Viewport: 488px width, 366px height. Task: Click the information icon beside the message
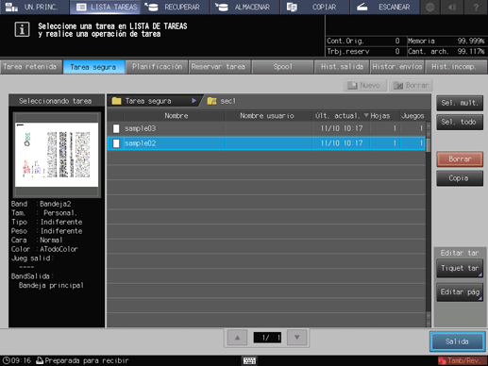22,30
